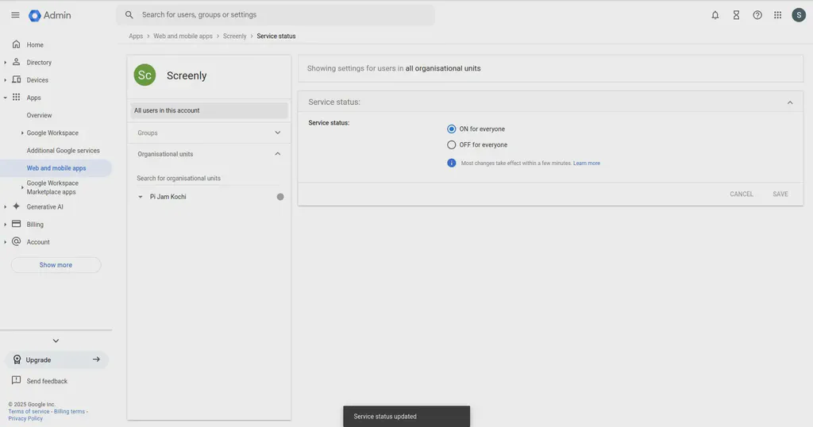Click the Screenly Sc app avatar
This screenshot has width=813, height=427.
click(x=144, y=75)
